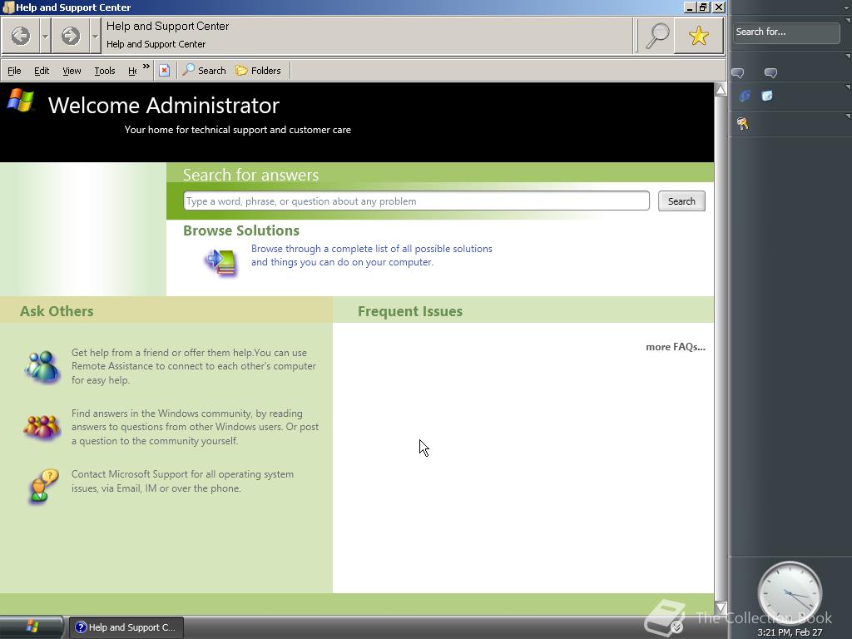Open the View menu
This screenshot has height=639, width=852.
[x=72, y=71]
